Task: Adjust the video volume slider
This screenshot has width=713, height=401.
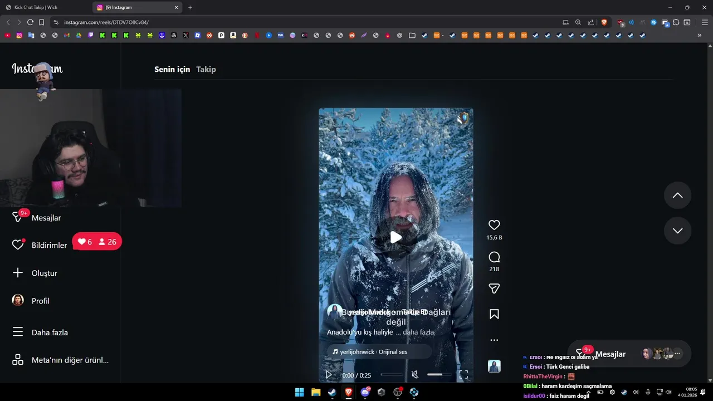Action: tap(438, 375)
